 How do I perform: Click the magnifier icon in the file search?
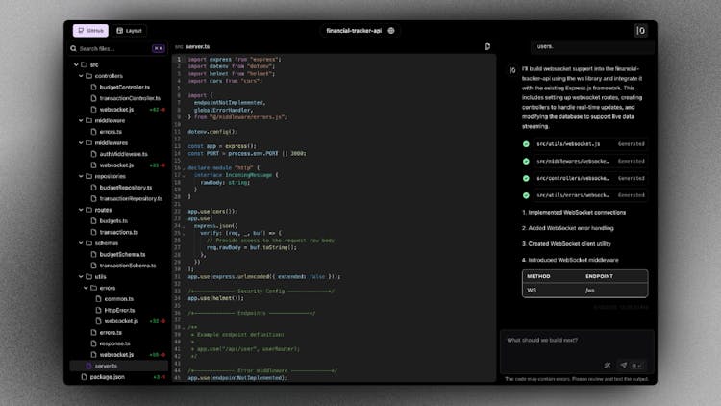point(74,48)
